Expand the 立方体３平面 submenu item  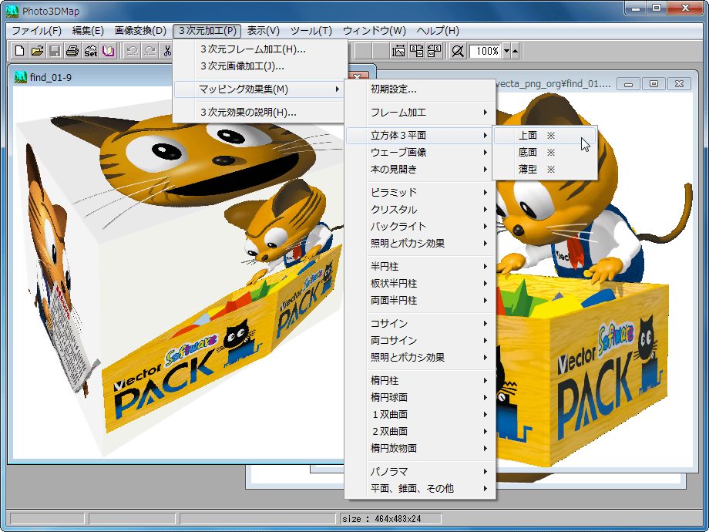click(420, 135)
